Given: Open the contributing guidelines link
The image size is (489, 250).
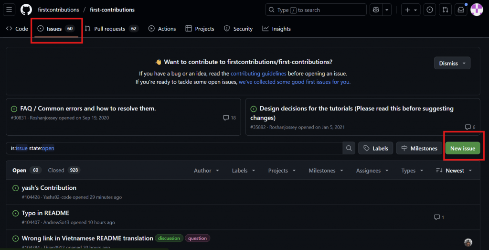Looking at the screenshot, I should pos(258,74).
